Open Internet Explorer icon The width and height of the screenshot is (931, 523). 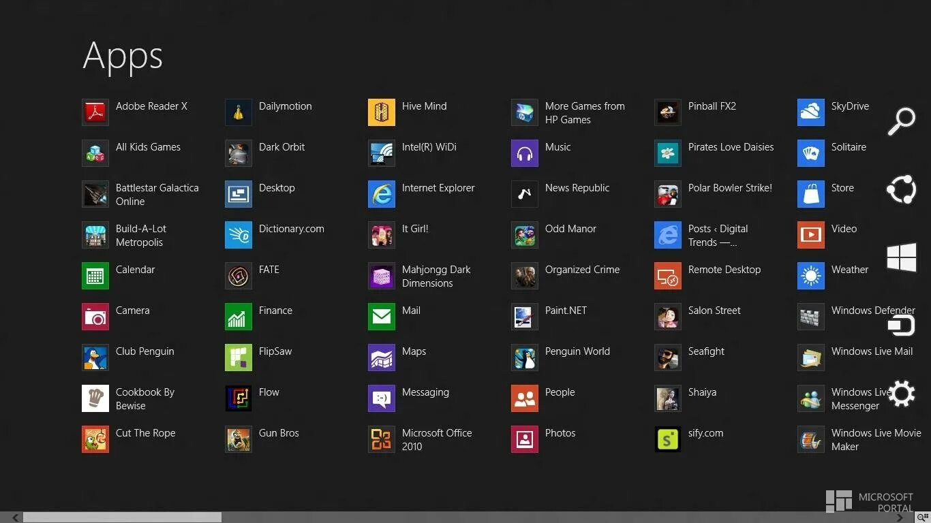(x=382, y=194)
